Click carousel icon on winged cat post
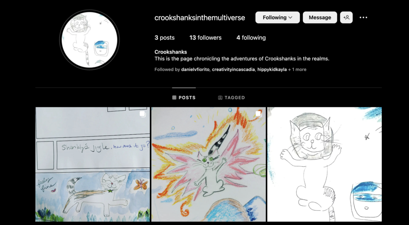Screen dimensions: 409x225 (x=258, y=114)
